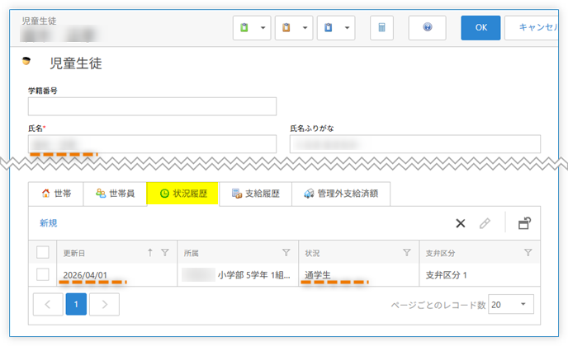
Task: Click the pop-out window icon in grid toolbar
Action: 524,223
